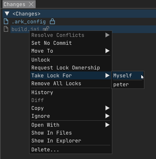This screenshot has width=156, height=159.
Task: Select the .ark_config file row
Action: pos(29,22)
